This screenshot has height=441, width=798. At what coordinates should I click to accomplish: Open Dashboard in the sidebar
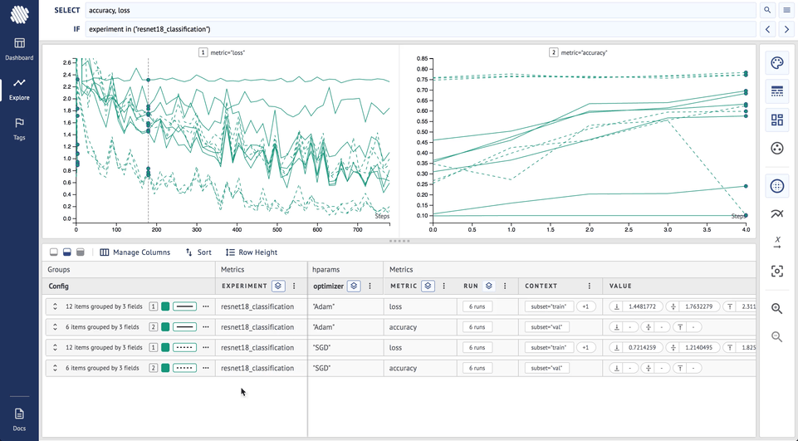19,49
